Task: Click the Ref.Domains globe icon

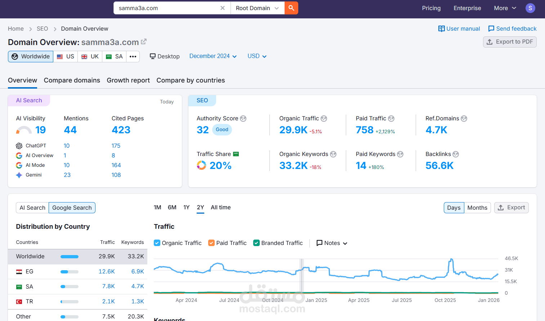Action: (x=464, y=119)
